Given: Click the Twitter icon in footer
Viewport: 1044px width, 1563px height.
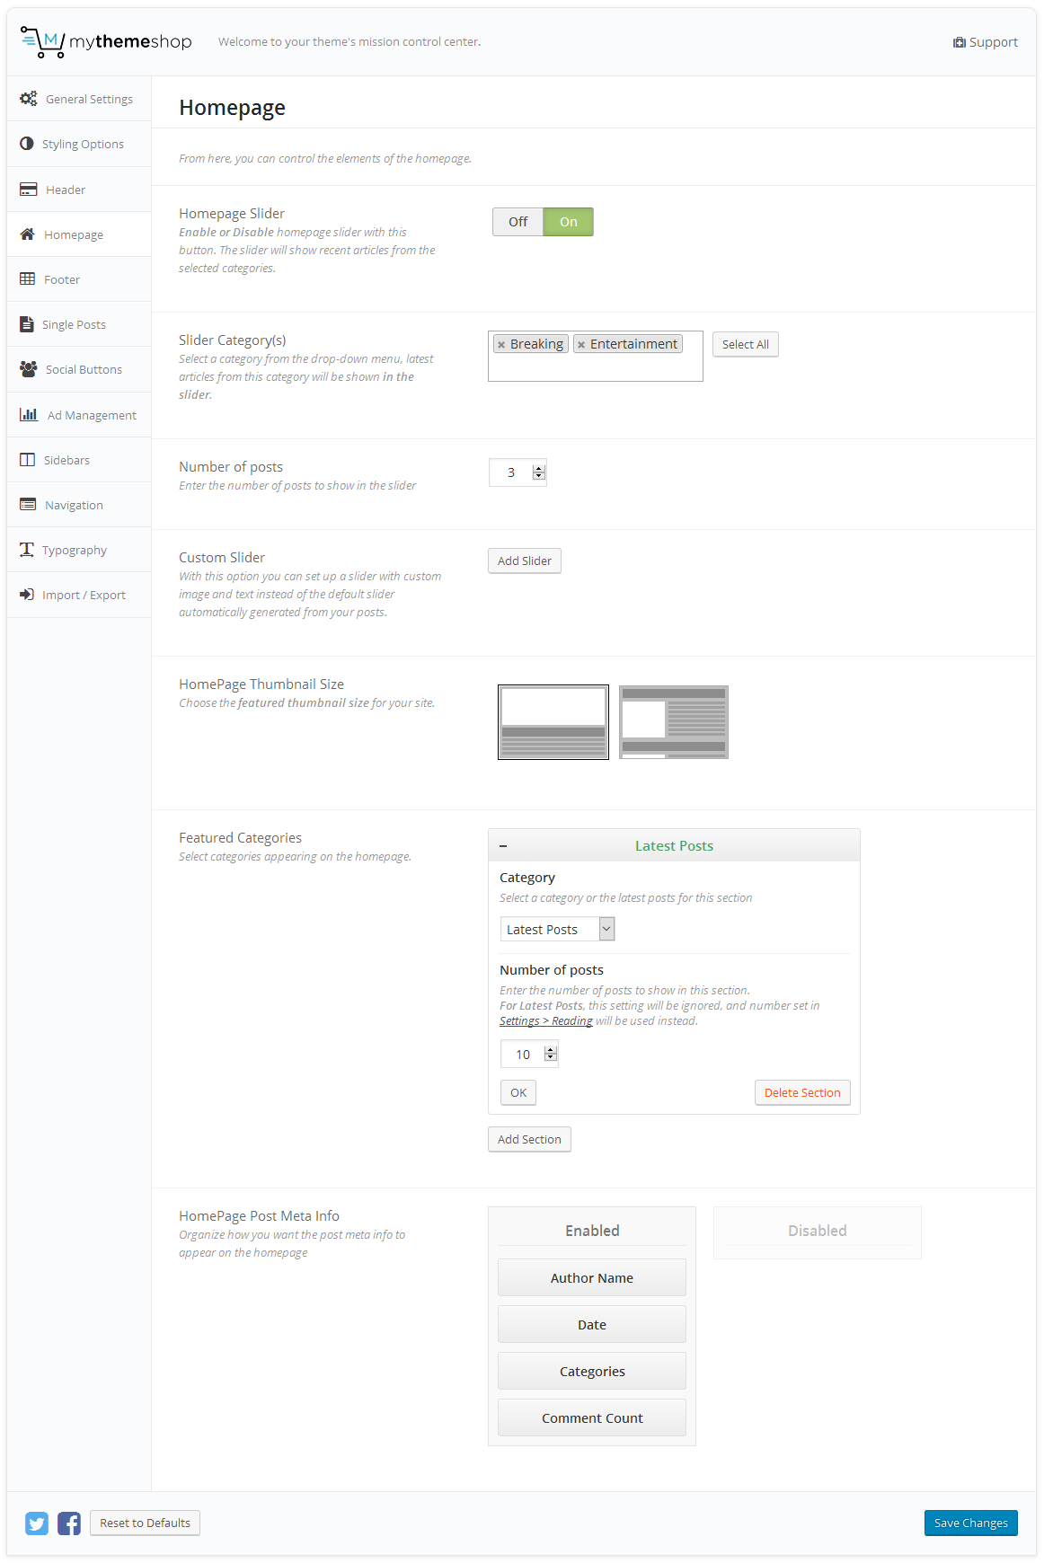Looking at the screenshot, I should [x=37, y=1523].
